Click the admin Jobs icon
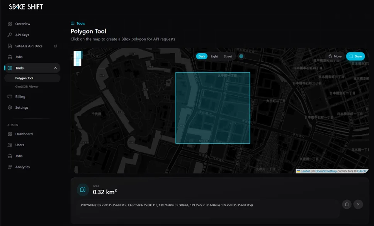This screenshot has height=226, width=374. (x=10, y=156)
